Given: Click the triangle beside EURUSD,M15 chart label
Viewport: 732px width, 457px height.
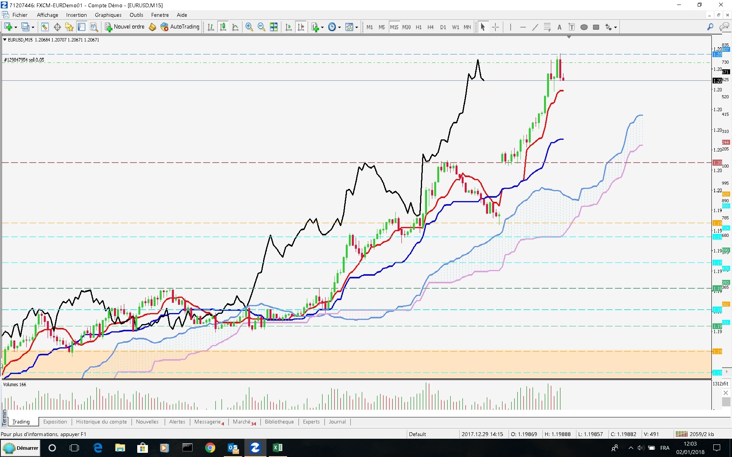Looking at the screenshot, I should click(5, 40).
